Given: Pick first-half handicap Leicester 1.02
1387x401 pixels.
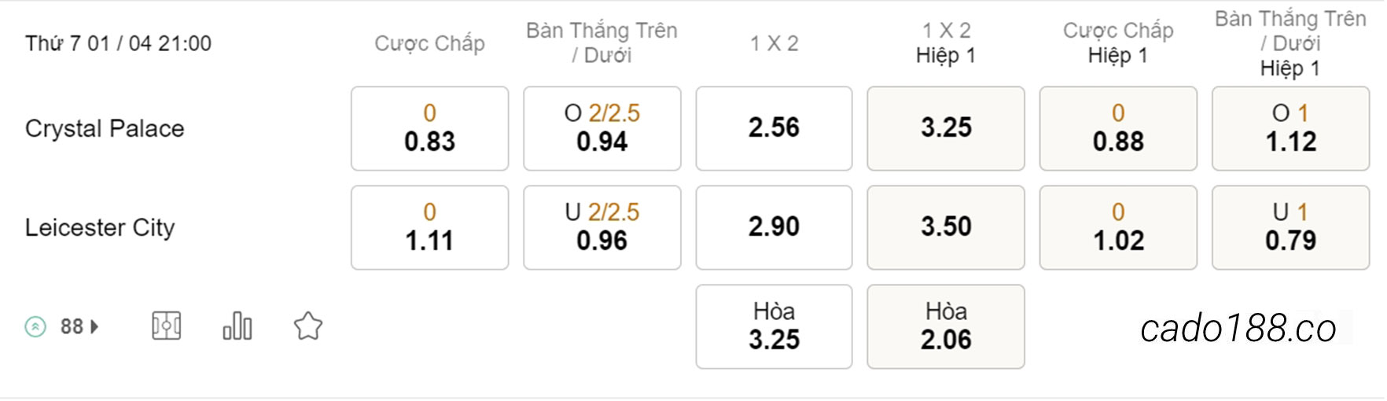Looking at the screenshot, I should 1118,227.
